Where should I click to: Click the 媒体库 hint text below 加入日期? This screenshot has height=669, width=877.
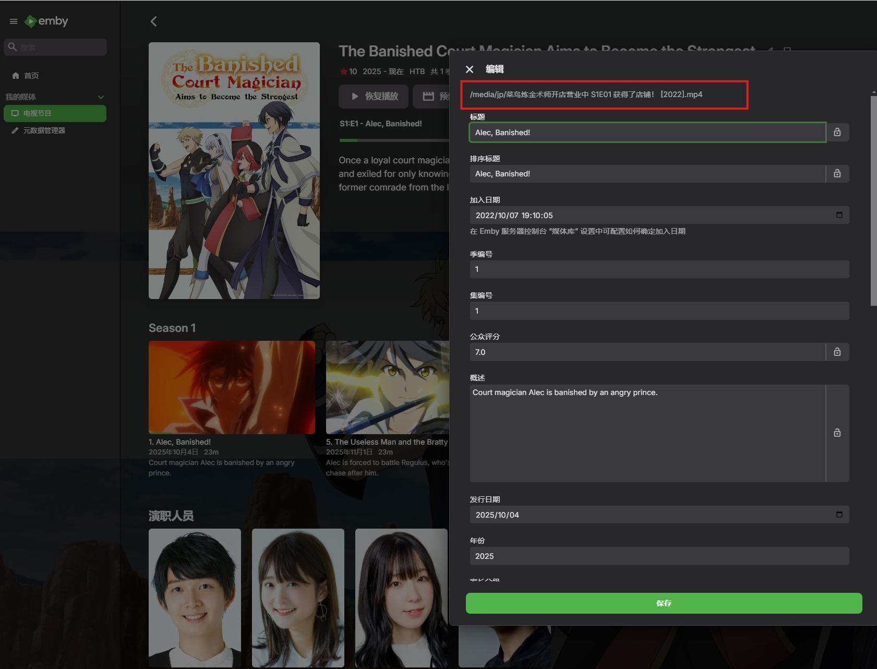tap(578, 231)
